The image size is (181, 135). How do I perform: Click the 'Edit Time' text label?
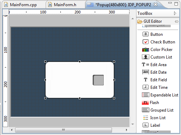click(159, 87)
